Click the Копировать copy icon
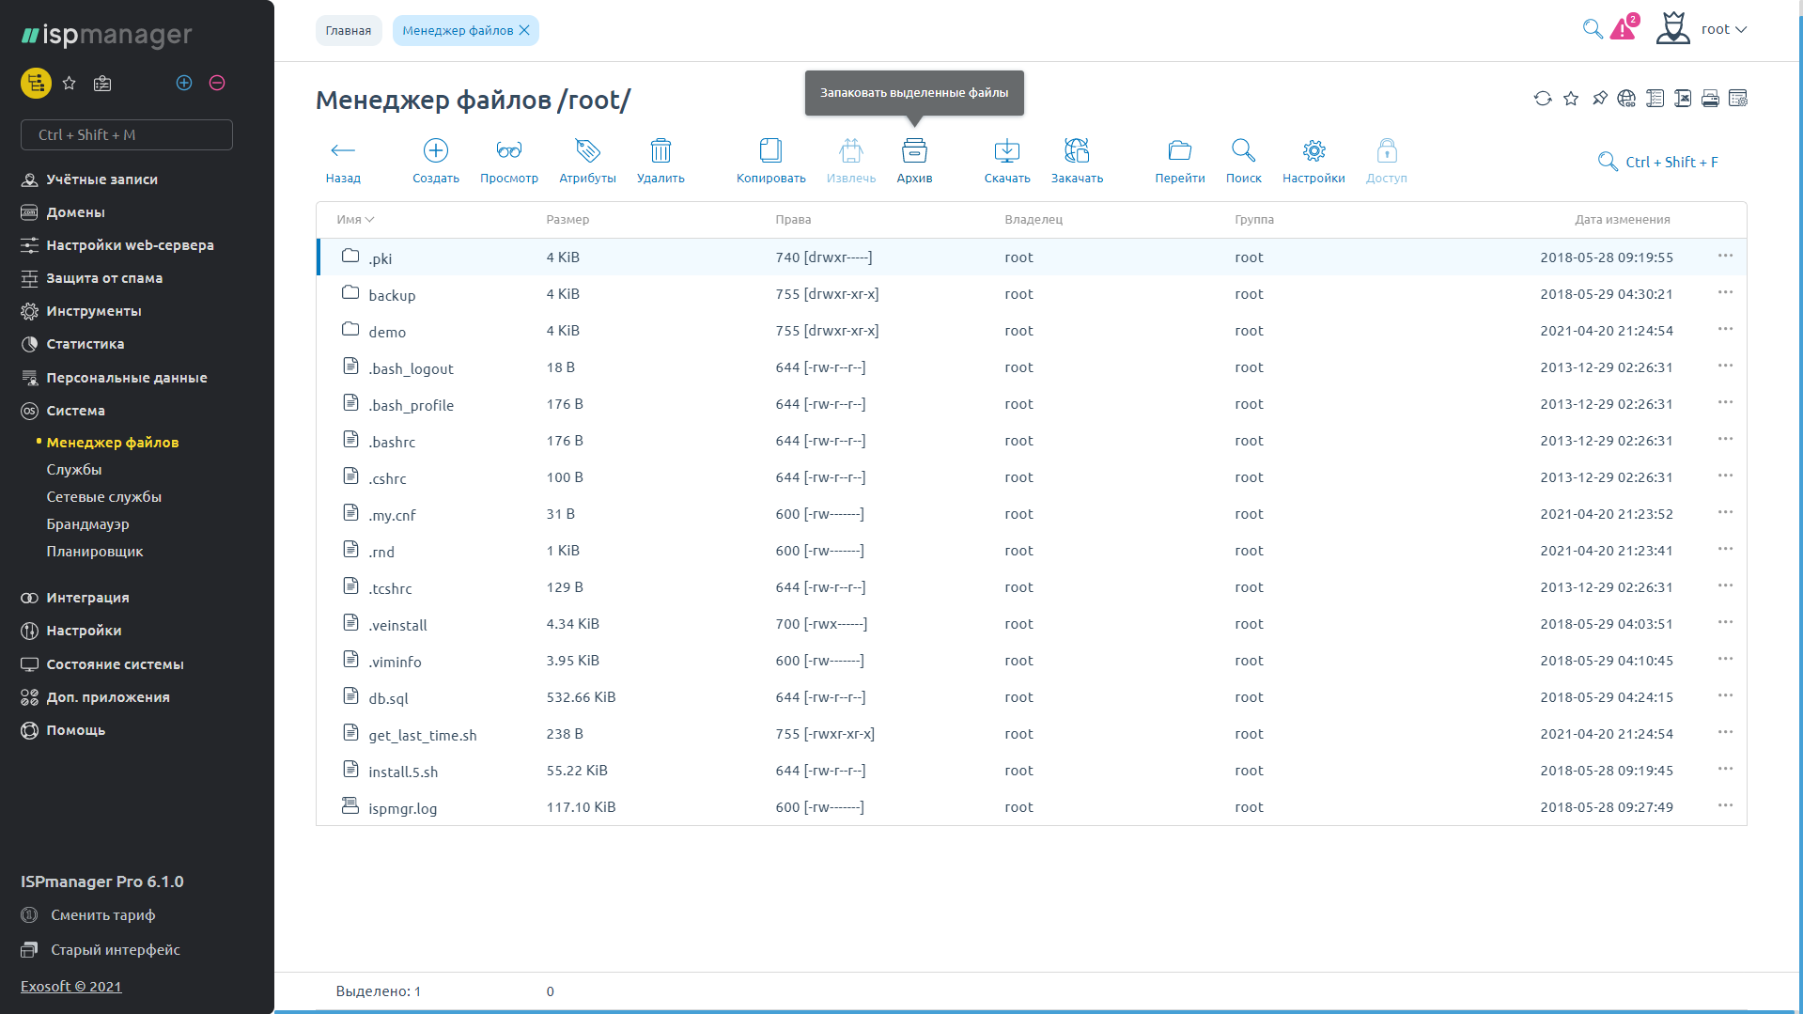 point(770,150)
